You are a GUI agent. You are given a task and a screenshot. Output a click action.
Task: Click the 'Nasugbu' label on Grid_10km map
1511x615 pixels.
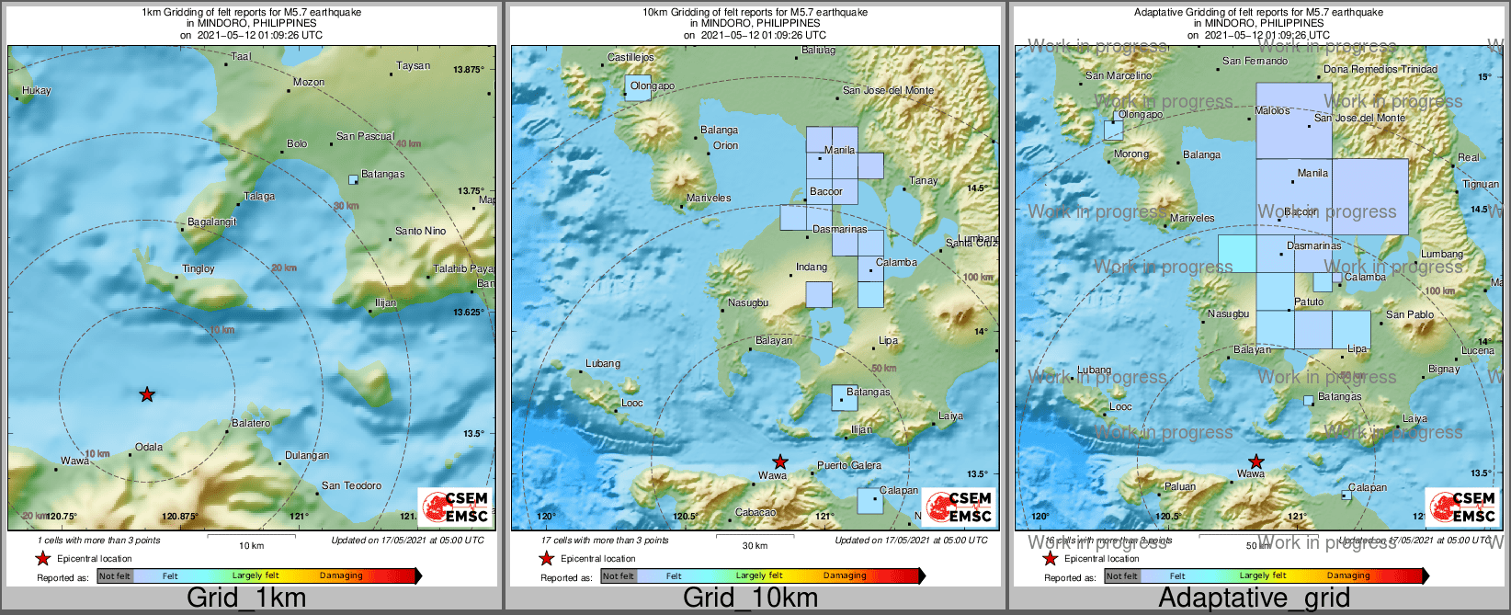click(x=748, y=302)
